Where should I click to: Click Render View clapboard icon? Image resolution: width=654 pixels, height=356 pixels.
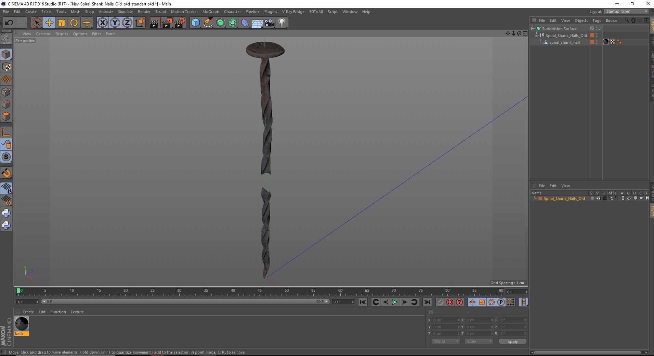(155, 23)
